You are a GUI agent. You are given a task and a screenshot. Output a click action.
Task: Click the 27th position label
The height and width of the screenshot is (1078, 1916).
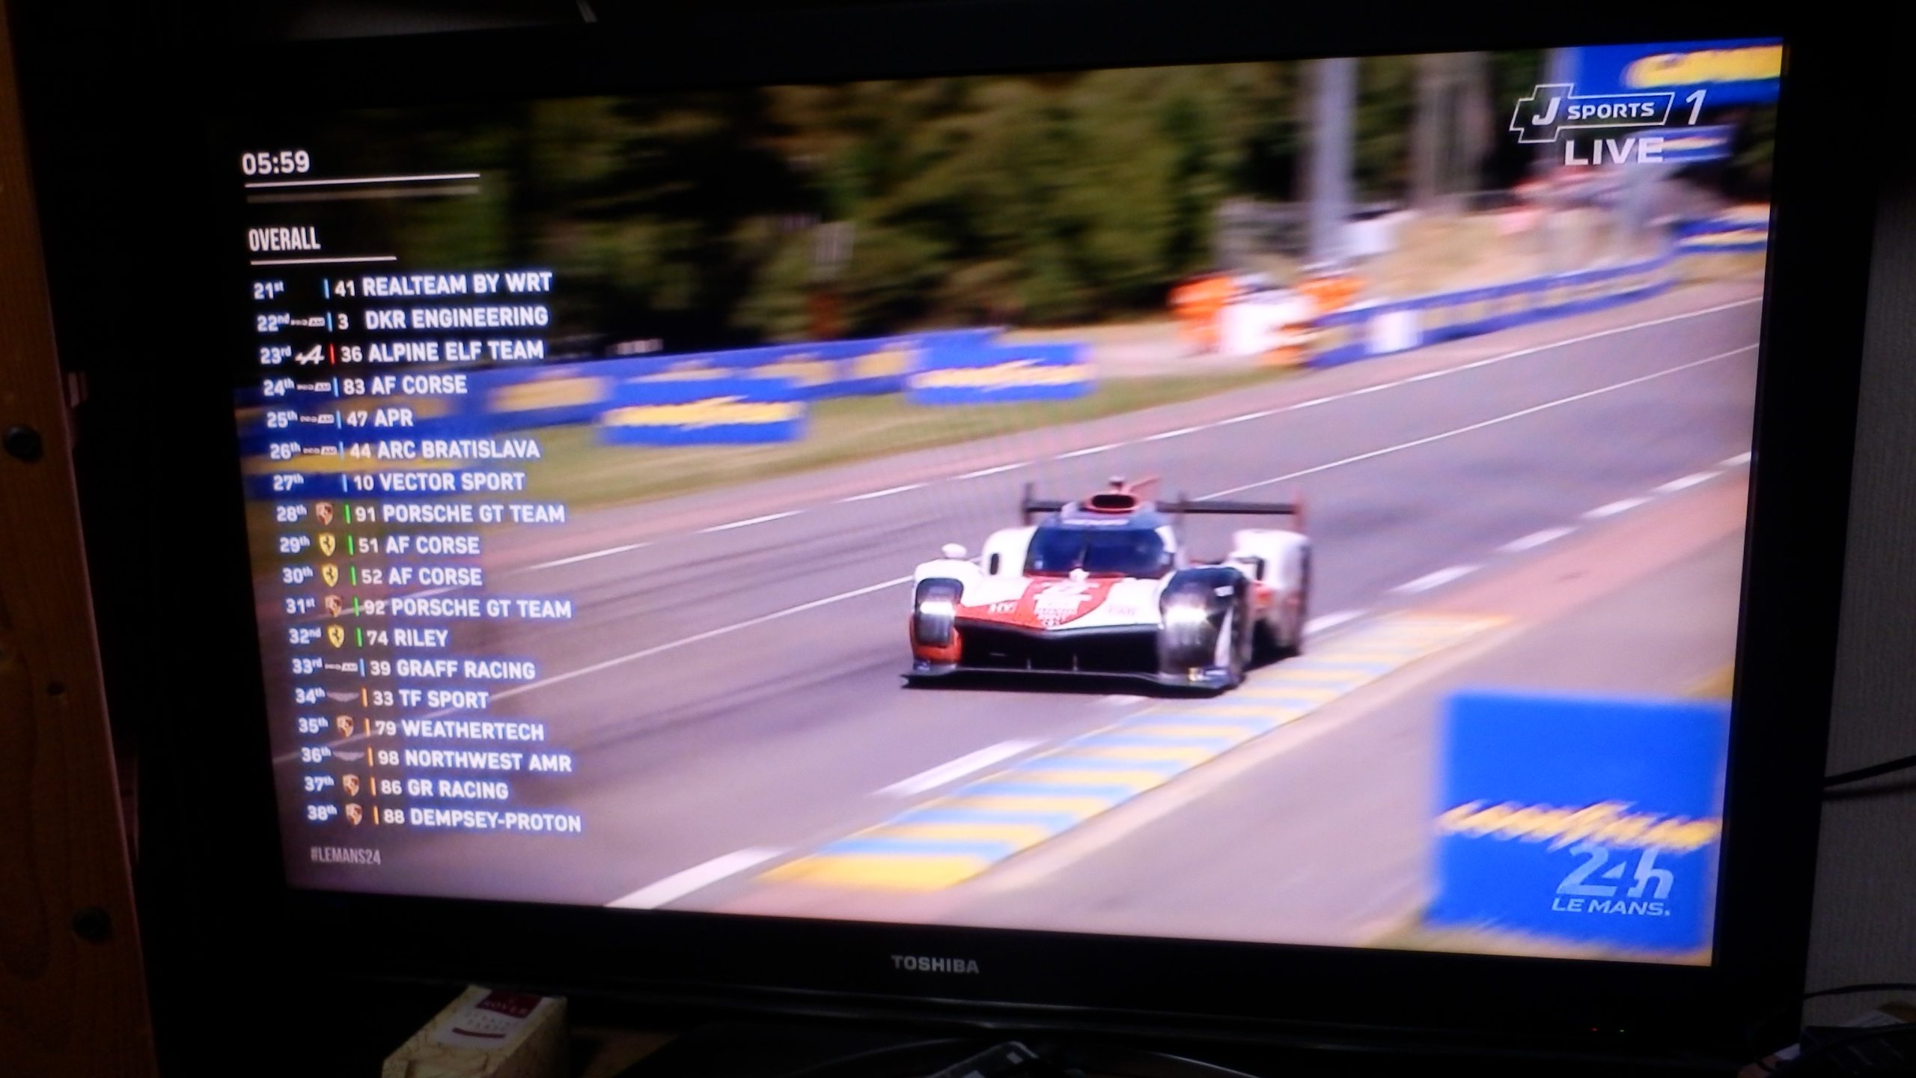click(288, 483)
